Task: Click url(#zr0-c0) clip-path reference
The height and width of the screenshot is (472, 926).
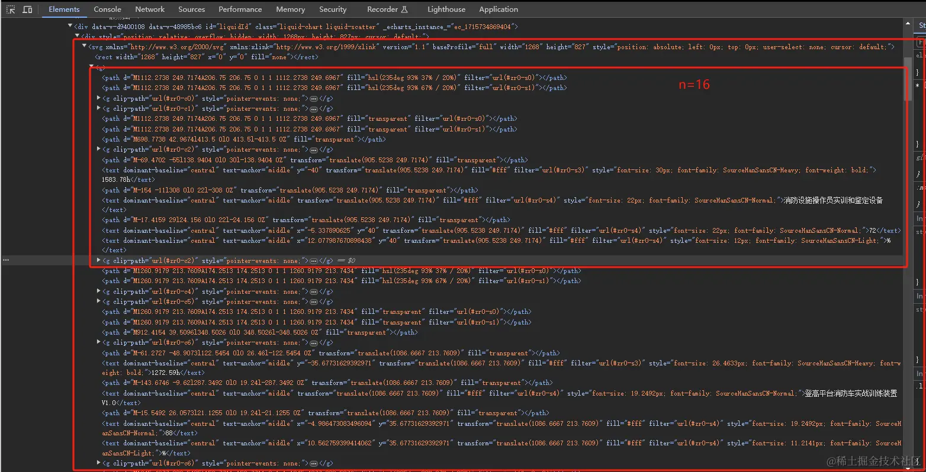Action: (x=172, y=98)
